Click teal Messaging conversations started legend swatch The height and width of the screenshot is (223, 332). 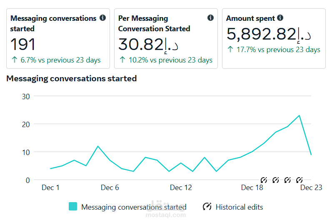click(x=73, y=206)
